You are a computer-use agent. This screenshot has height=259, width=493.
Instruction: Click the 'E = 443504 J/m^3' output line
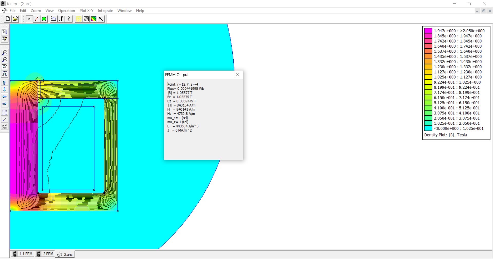pyautogui.click(x=183, y=126)
